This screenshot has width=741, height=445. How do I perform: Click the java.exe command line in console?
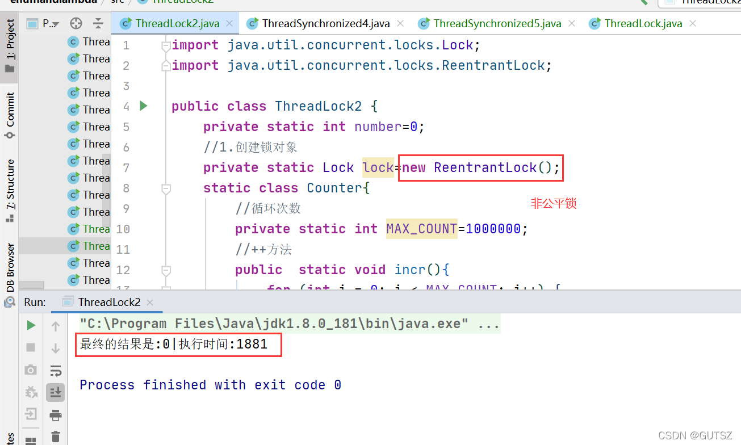click(290, 324)
